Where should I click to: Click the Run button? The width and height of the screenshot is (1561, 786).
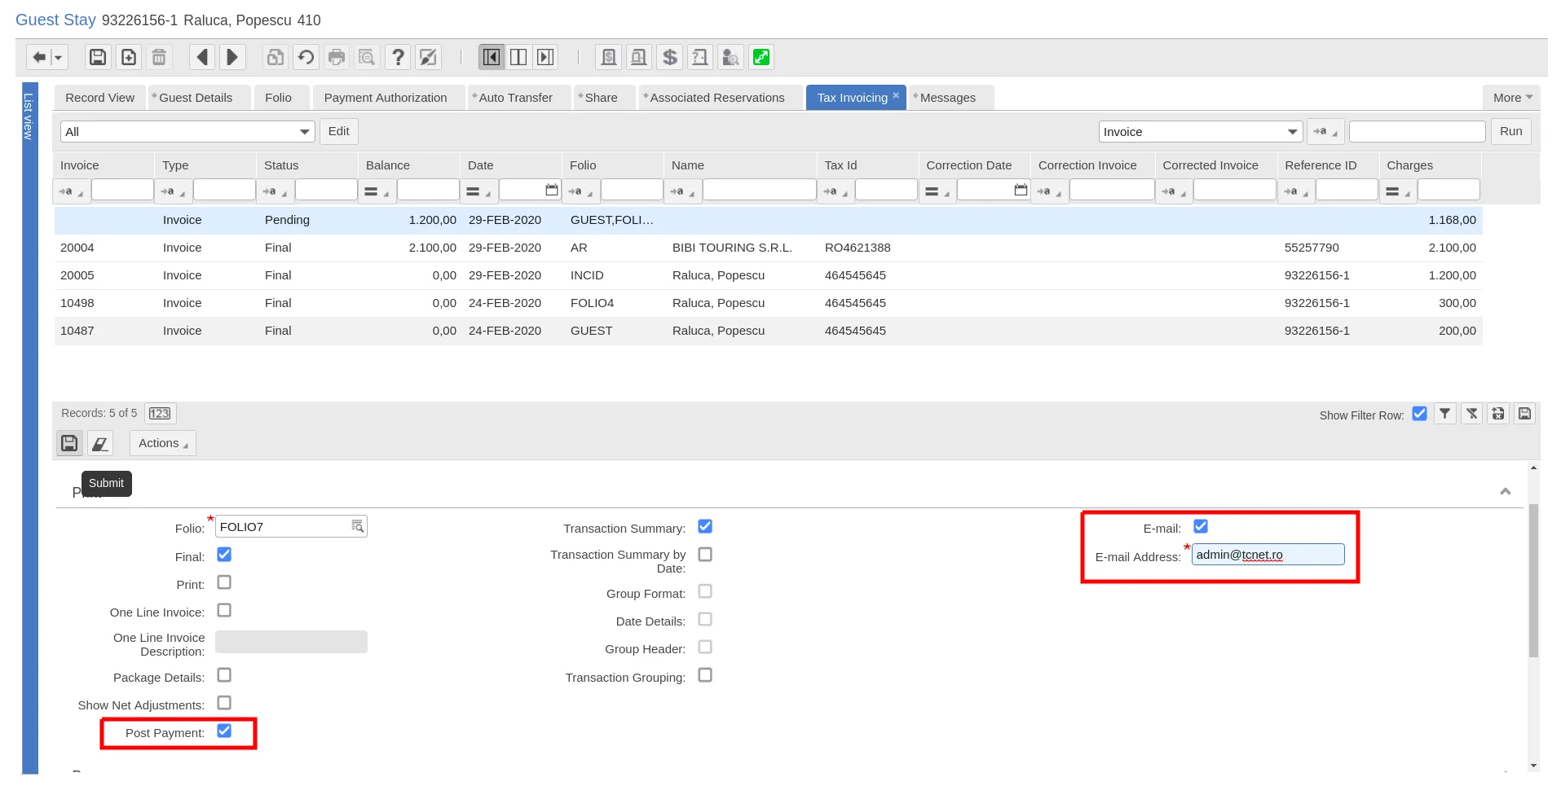point(1510,131)
